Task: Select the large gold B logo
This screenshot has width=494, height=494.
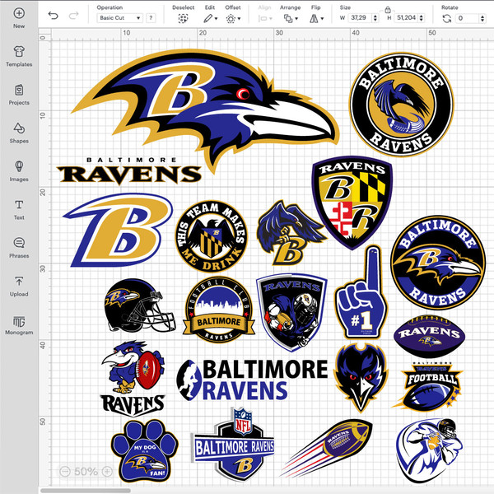Action: point(118,230)
